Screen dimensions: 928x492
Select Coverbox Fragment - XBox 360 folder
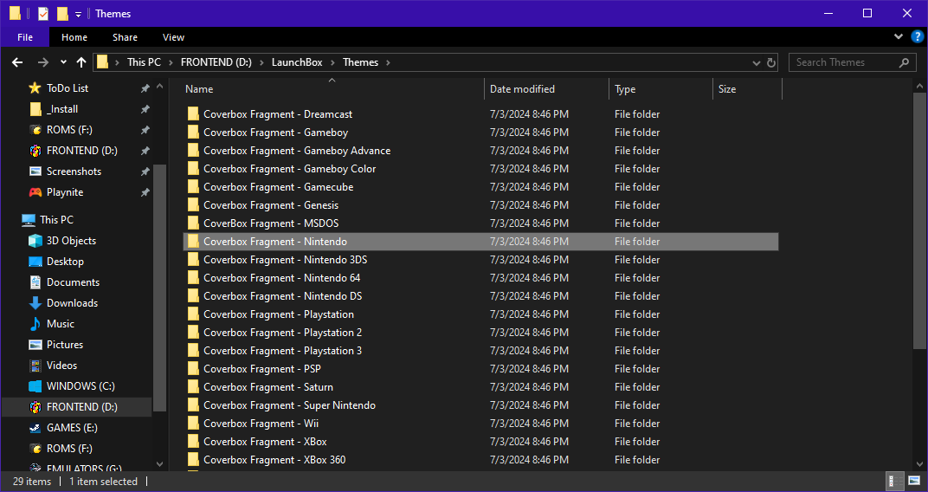pyautogui.click(x=481, y=459)
